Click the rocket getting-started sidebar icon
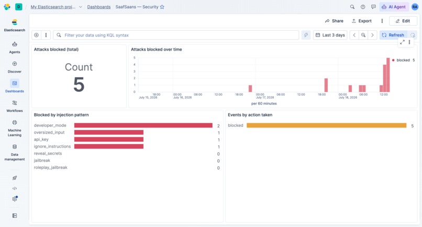Image resolution: width=422 pixels, height=227 pixels. coord(15,178)
